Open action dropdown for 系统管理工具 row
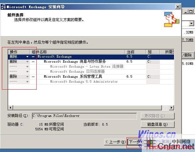 [x=27, y=77]
